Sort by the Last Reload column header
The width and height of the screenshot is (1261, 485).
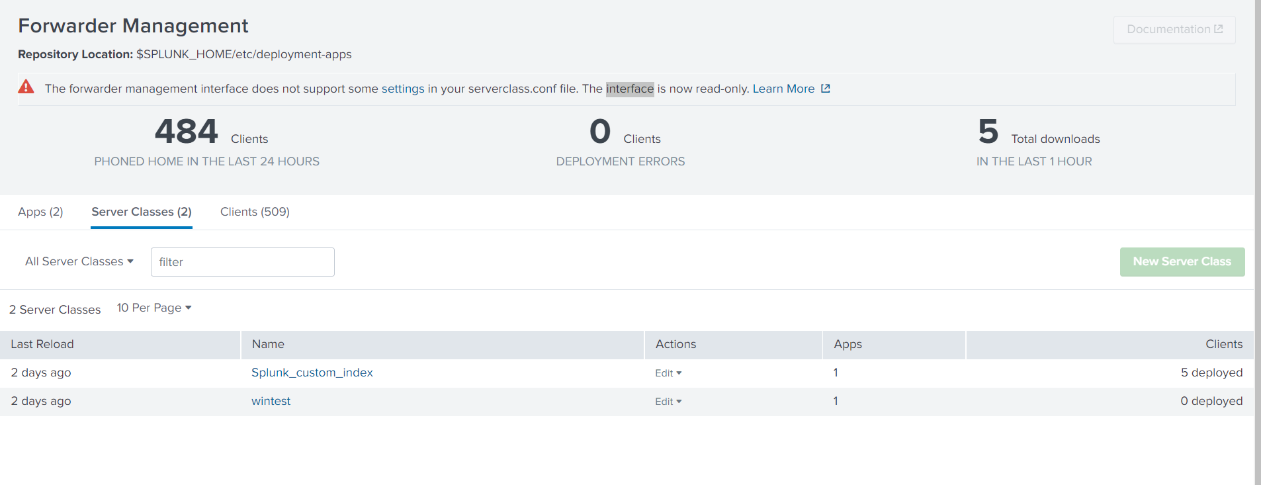42,344
